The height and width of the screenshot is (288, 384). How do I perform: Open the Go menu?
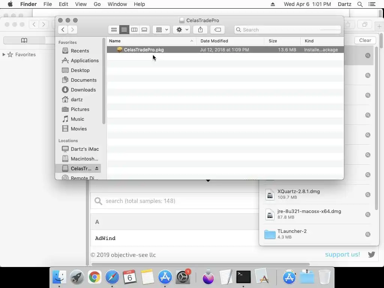97,4
